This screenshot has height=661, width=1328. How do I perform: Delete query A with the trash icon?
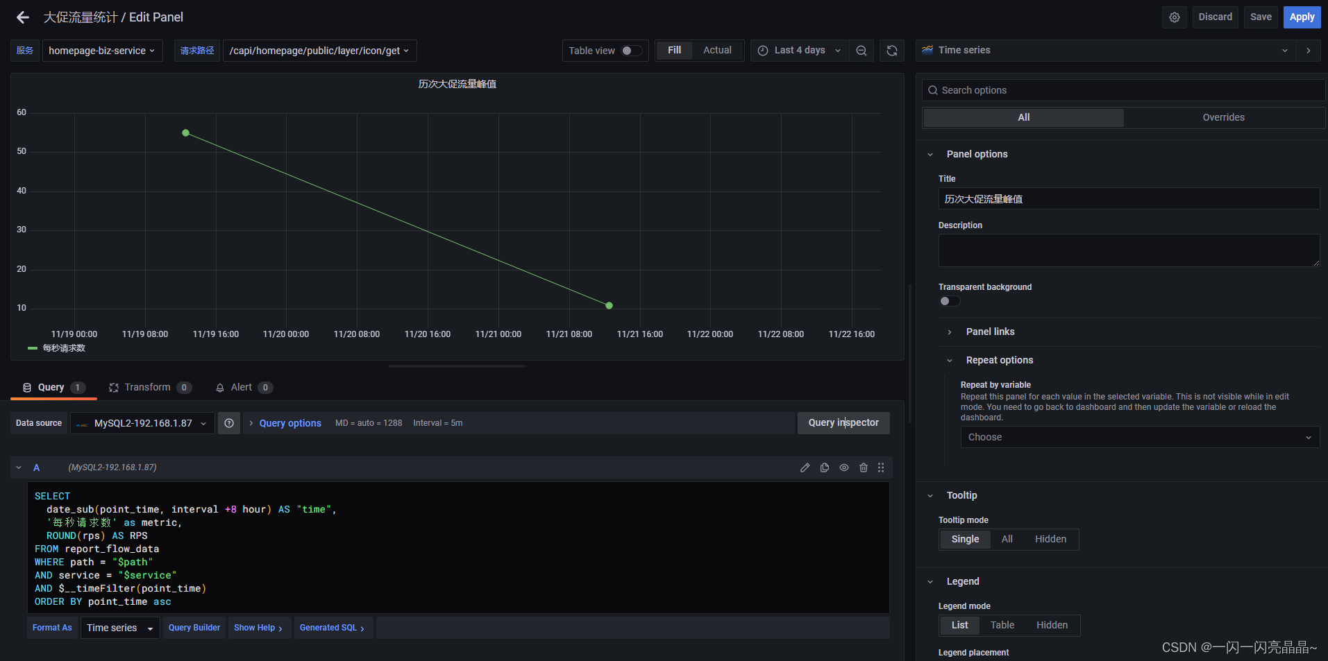point(864,467)
